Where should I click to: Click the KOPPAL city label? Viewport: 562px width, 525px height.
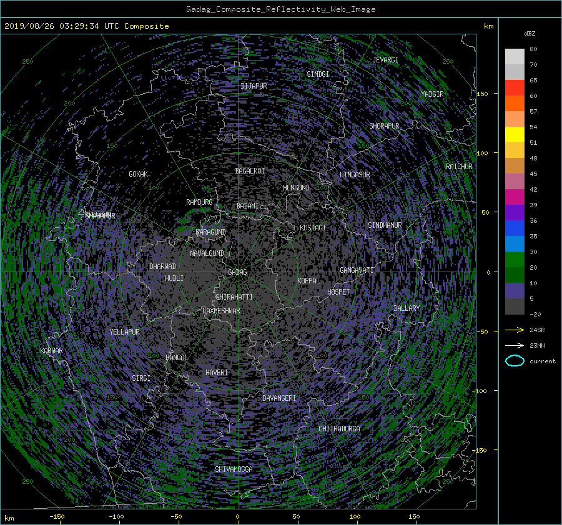pyautogui.click(x=308, y=281)
